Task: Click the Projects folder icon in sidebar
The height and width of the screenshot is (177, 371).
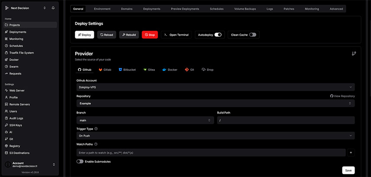Action: [x=6, y=25]
